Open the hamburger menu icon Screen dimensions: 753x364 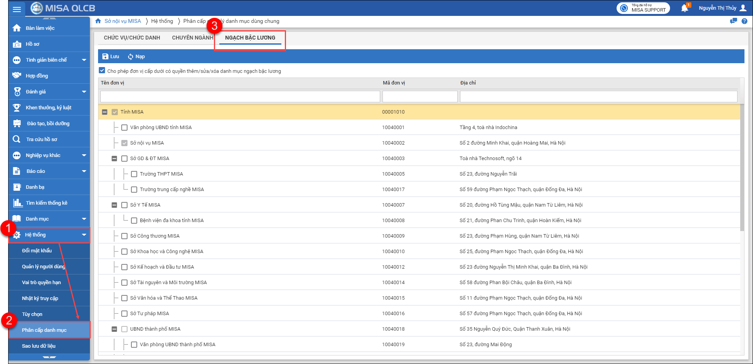click(17, 9)
